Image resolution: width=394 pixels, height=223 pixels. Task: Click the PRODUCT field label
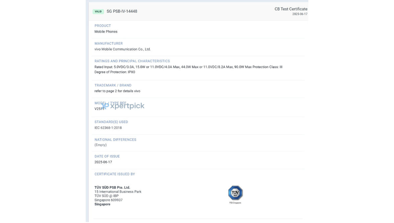pos(103,26)
